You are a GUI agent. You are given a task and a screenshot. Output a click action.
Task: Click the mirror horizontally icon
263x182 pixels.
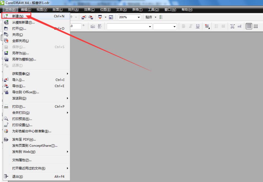click(93, 26)
